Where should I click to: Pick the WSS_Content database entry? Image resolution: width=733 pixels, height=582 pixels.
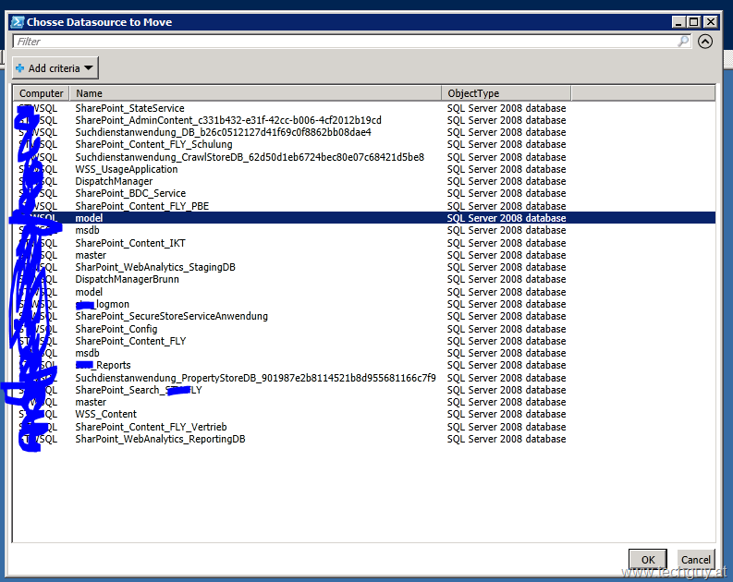pyautogui.click(x=105, y=414)
